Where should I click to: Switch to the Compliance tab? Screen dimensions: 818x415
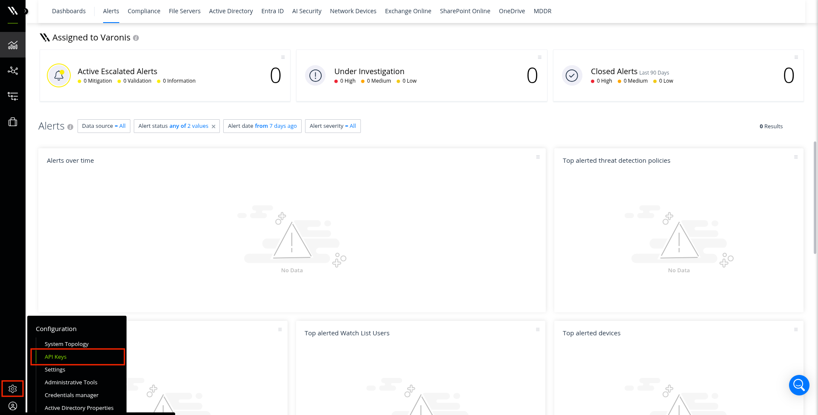[x=144, y=11]
